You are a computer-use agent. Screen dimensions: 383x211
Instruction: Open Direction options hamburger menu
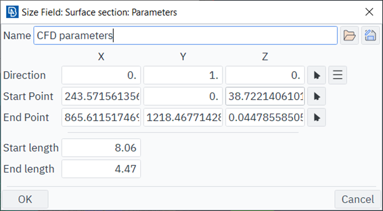point(338,75)
